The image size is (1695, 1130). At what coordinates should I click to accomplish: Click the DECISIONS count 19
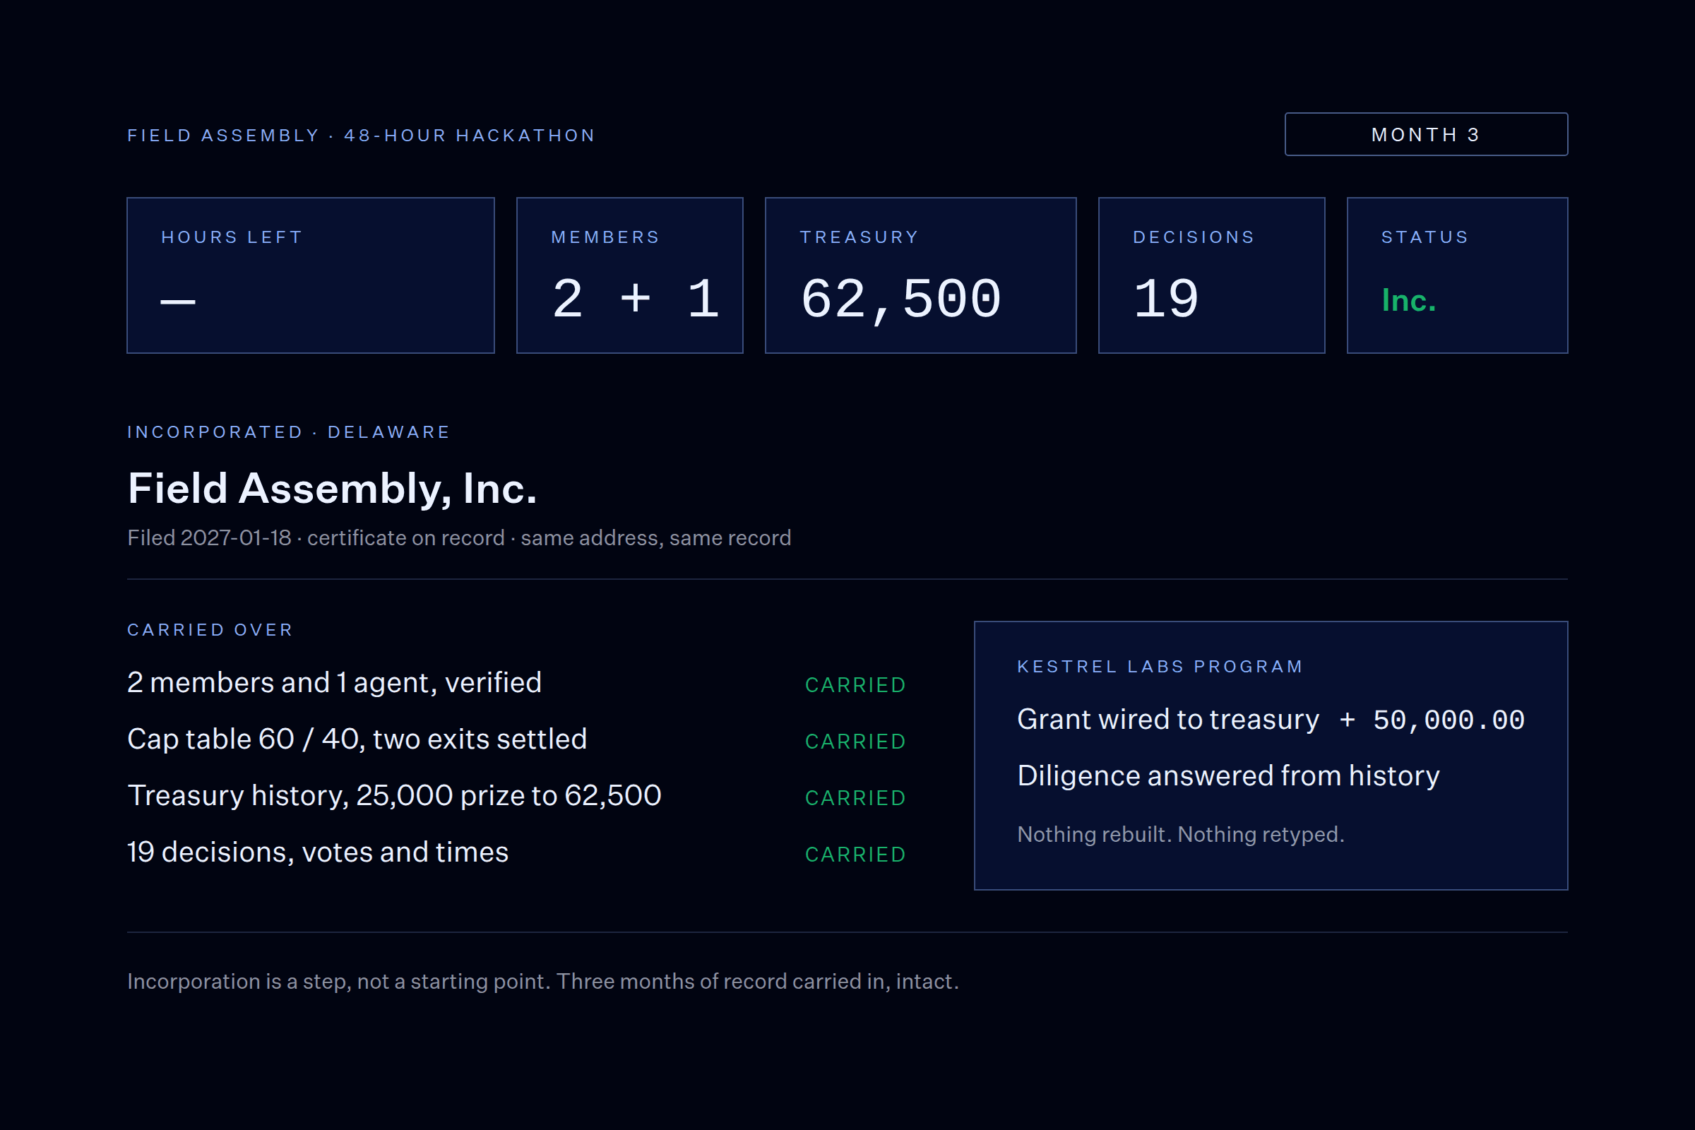[x=1166, y=298]
